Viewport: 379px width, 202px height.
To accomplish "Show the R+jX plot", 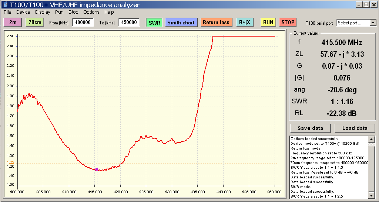I will [245, 22].
